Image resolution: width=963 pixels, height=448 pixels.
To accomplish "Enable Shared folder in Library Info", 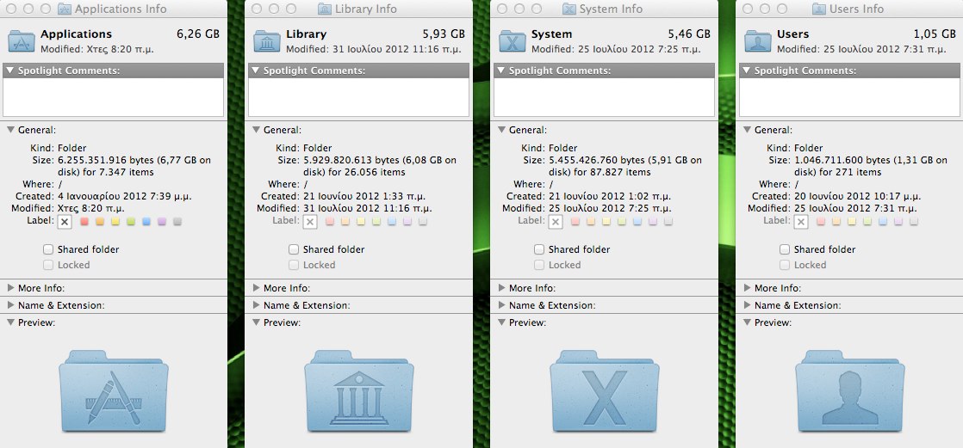I will pos(294,249).
